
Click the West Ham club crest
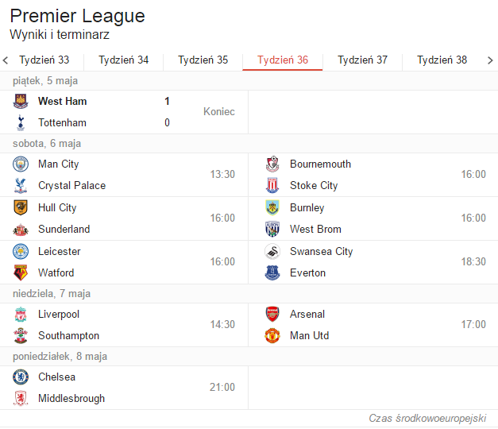click(21, 102)
